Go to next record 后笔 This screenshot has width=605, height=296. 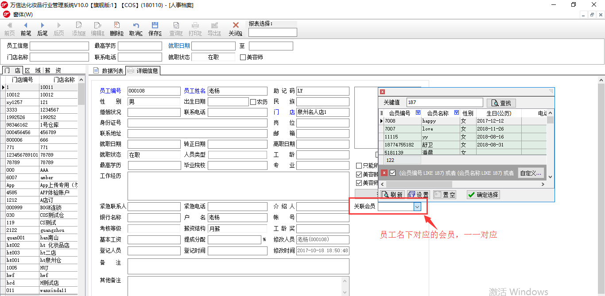click(x=43, y=29)
